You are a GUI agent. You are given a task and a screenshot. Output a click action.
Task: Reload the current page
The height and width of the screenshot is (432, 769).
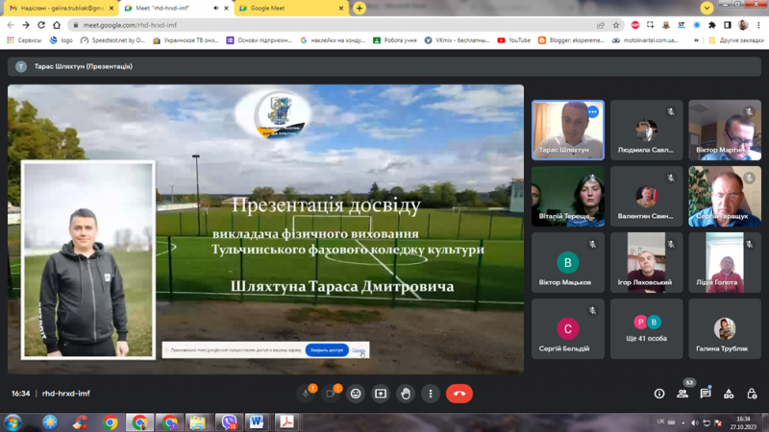[41, 25]
